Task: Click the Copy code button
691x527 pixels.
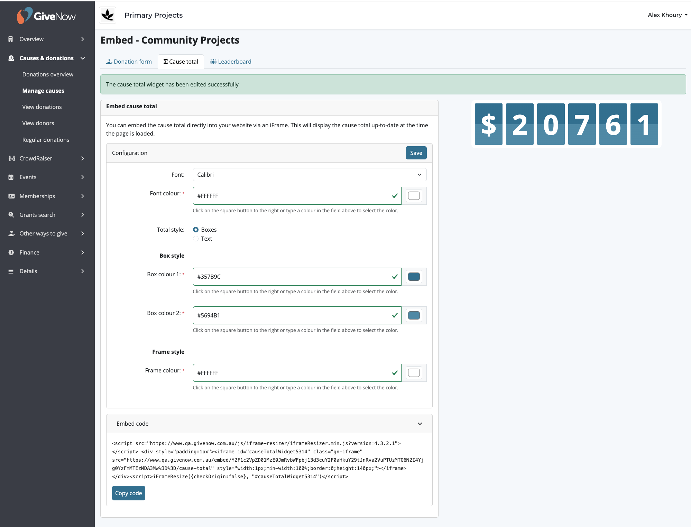Action: coord(128,493)
